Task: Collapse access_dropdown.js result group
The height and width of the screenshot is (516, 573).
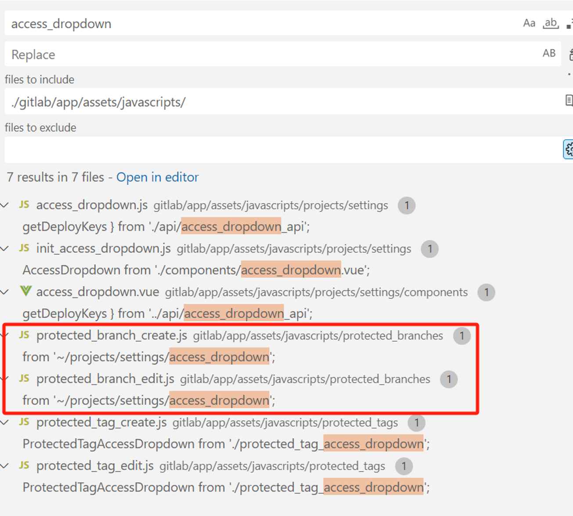Action: (x=5, y=205)
